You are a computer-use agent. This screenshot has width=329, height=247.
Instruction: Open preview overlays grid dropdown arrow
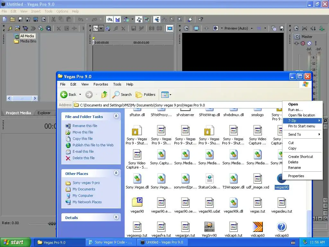pos(265,28)
